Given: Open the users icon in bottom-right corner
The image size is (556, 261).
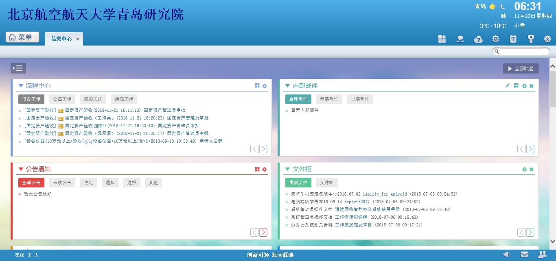Looking at the screenshot, I should (542, 254).
